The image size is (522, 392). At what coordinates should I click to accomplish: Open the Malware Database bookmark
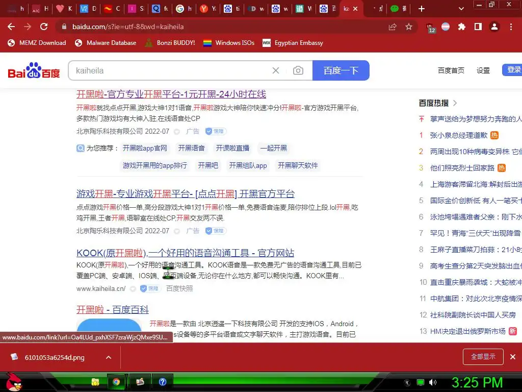(x=106, y=43)
